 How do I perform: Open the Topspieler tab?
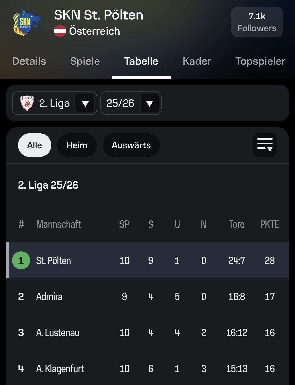tap(260, 61)
